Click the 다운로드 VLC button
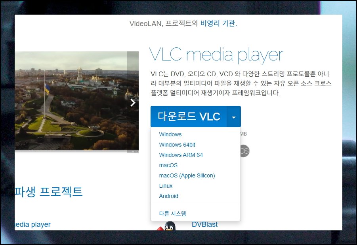Screen dimensions: 357x245 [189, 117]
